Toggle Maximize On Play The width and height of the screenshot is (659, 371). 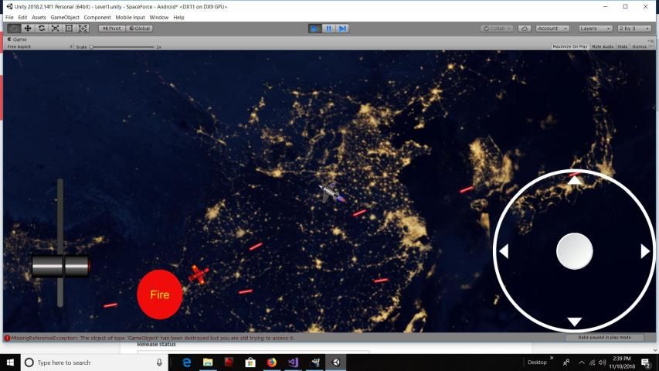570,46
